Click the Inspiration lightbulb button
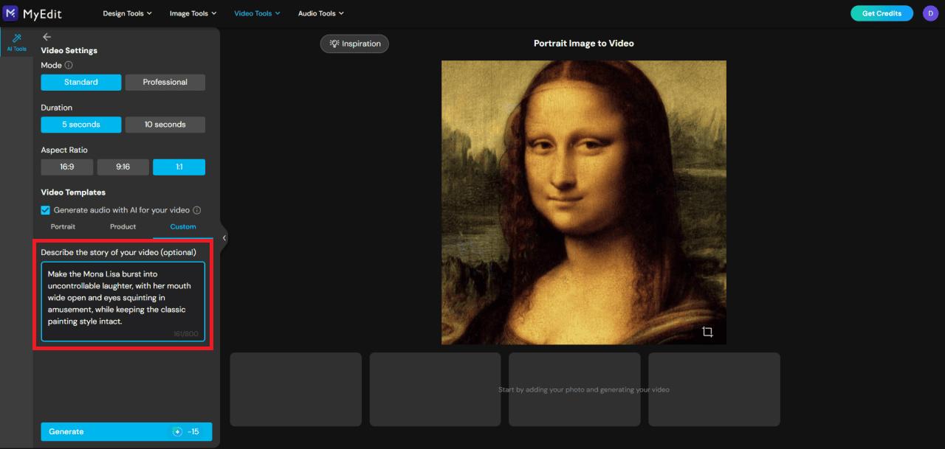The height and width of the screenshot is (449, 945). pos(354,43)
